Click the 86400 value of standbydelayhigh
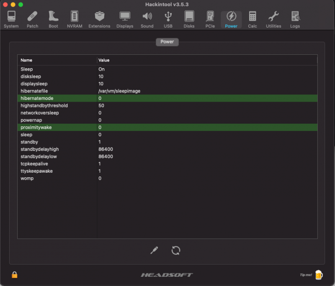 (106, 149)
